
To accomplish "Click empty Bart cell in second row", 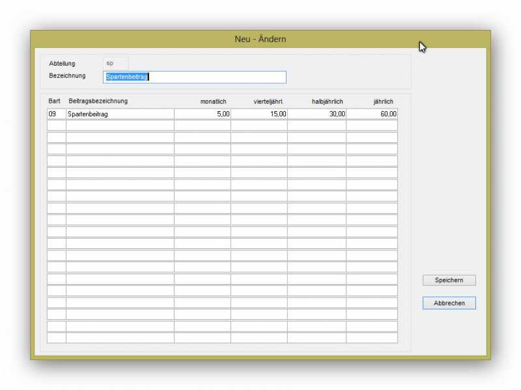I will click(56, 125).
